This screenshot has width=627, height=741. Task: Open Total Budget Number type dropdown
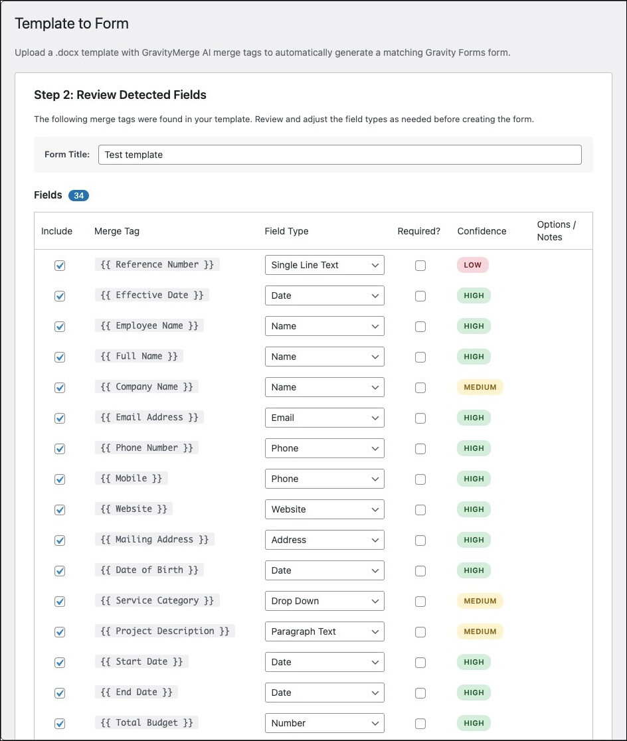324,723
